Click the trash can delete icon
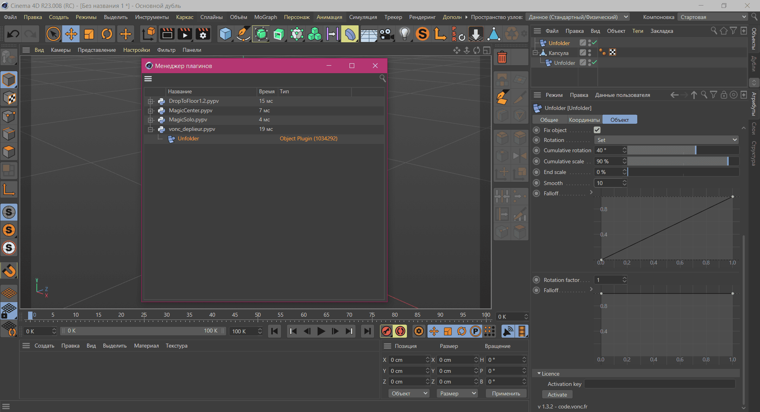The width and height of the screenshot is (760, 412). [502, 58]
